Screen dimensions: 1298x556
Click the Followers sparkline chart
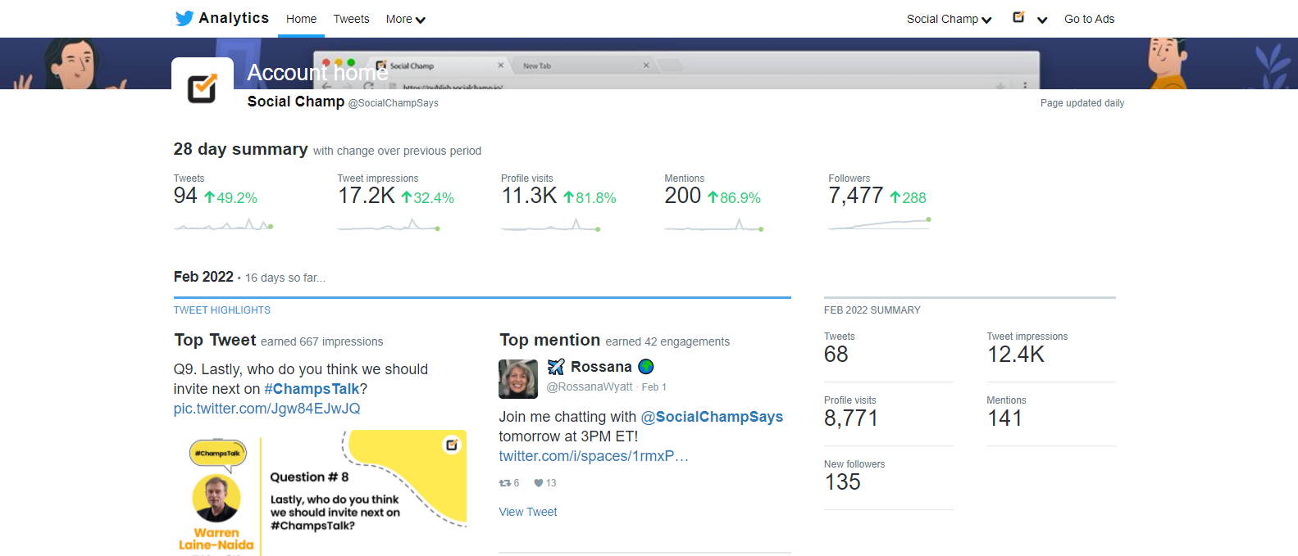pyautogui.click(x=880, y=224)
